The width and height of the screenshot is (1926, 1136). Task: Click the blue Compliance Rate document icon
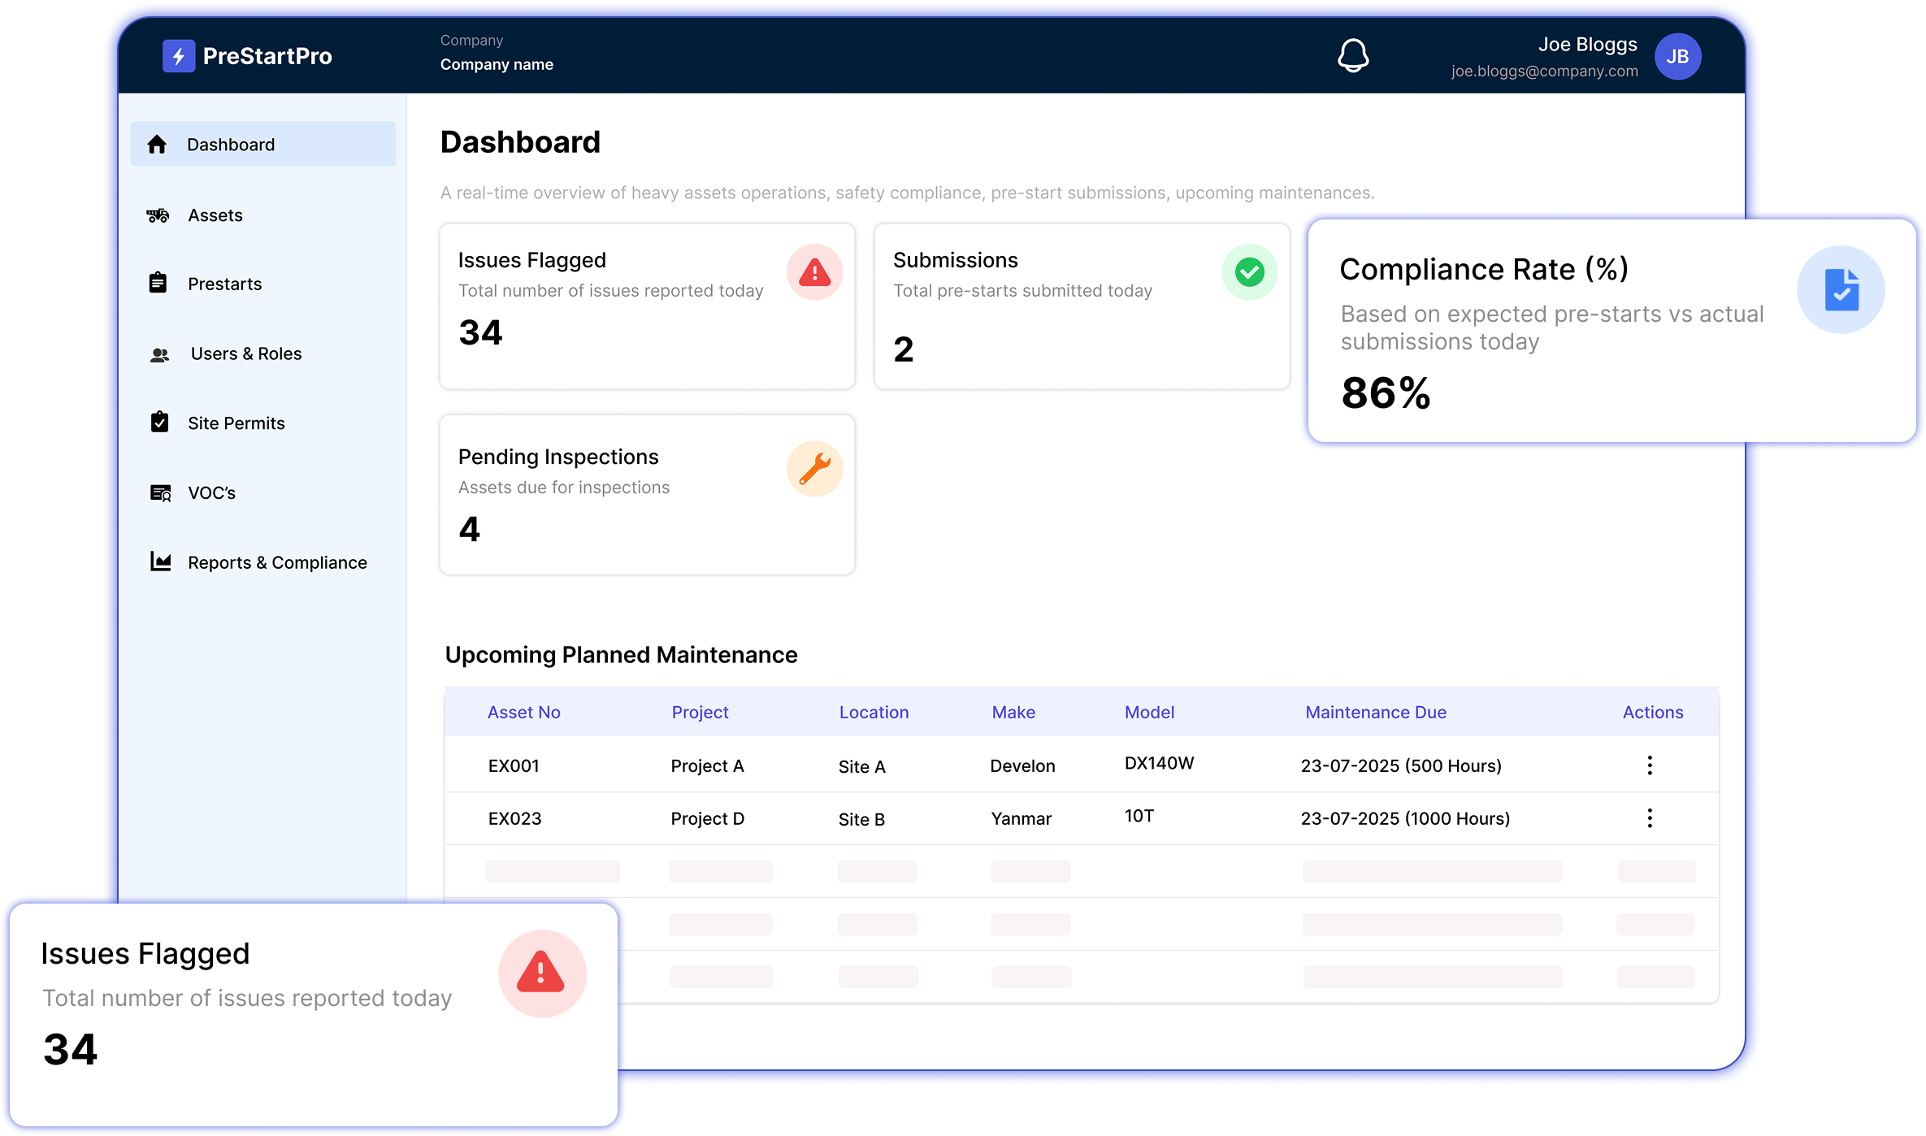(1841, 289)
